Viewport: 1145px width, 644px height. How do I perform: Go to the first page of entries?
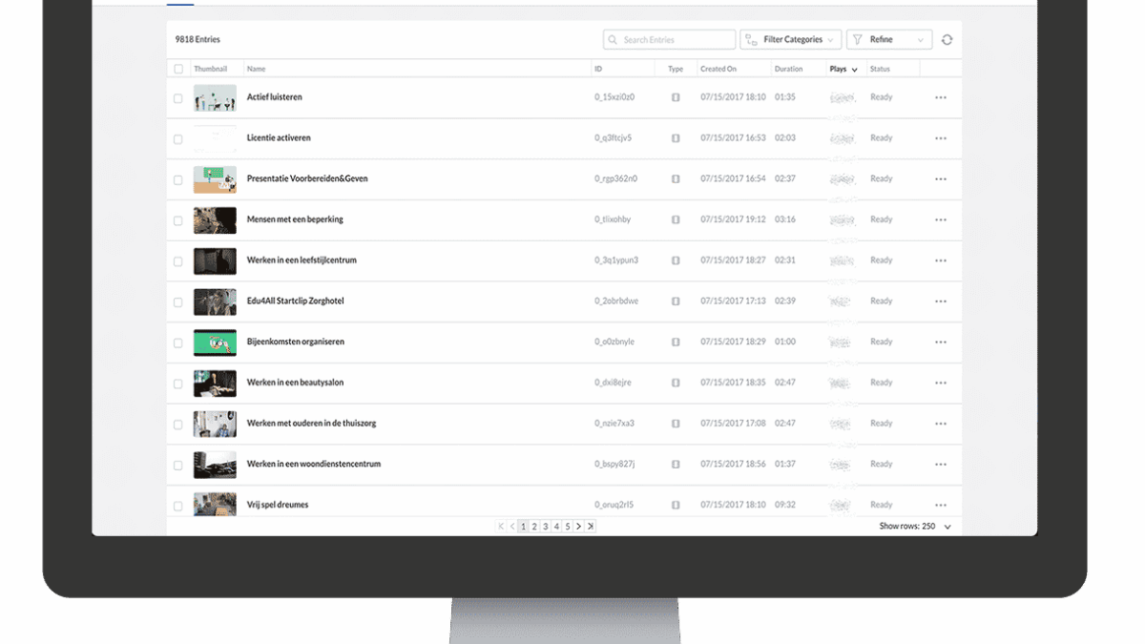501,527
